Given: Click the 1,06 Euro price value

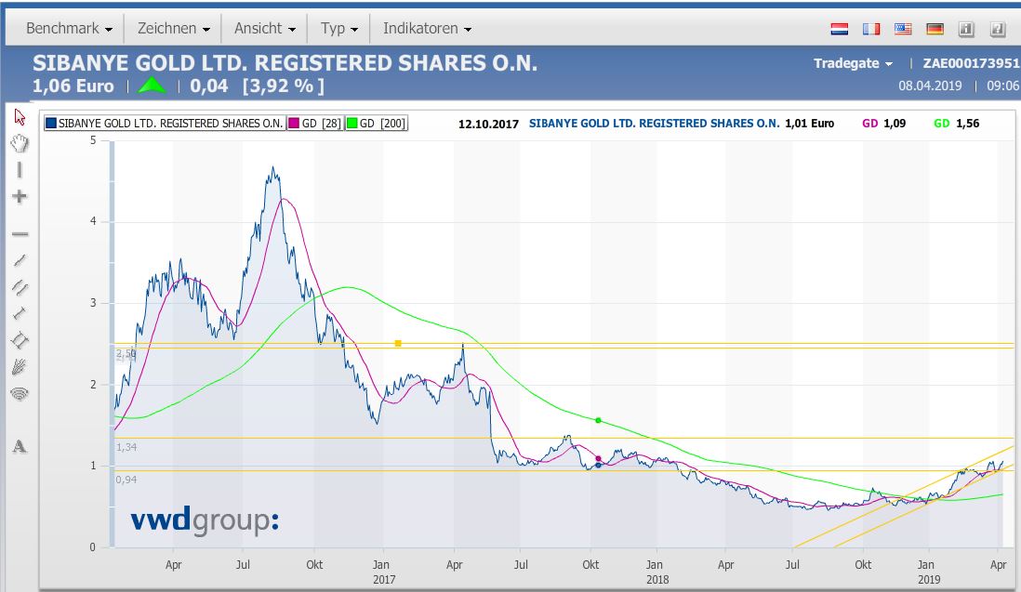Looking at the screenshot, I should click(73, 86).
